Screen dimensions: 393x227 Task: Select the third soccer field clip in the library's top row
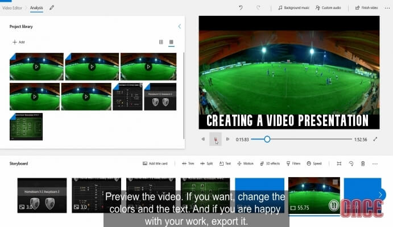click(x=148, y=66)
